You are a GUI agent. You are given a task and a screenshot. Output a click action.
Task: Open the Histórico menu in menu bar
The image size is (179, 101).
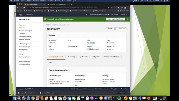click(x=43, y=1)
